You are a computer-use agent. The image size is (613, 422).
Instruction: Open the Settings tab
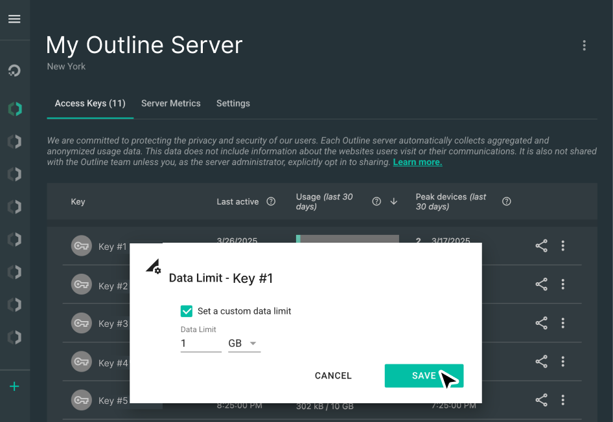[233, 104]
